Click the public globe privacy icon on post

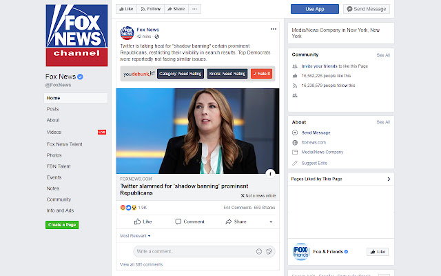click(156, 37)
